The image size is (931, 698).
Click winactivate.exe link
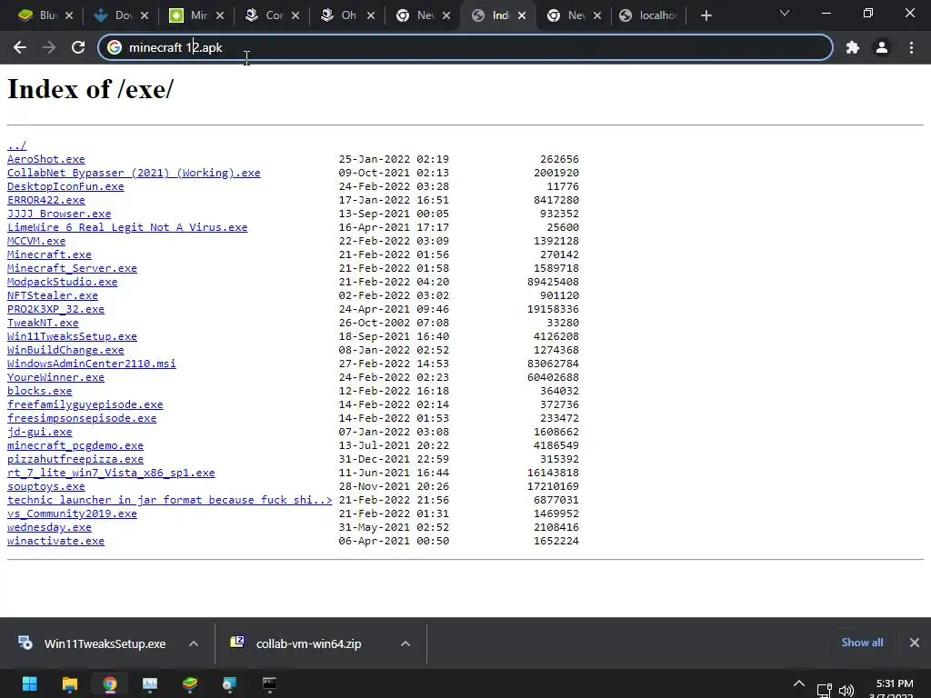pos(55,542)
